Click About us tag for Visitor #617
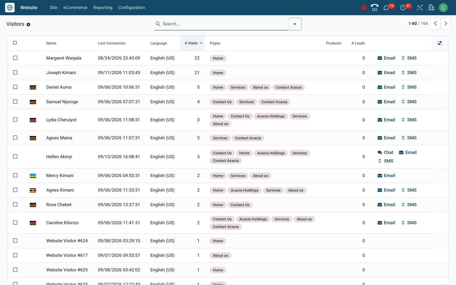The width and height of the screenshot is (456, 285). [x=220, y=256]
